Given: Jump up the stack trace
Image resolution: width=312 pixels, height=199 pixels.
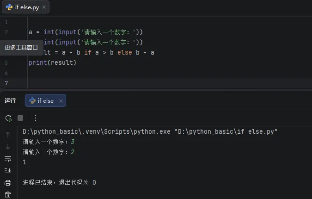Looking at the screenshot, I should [8, 135].
